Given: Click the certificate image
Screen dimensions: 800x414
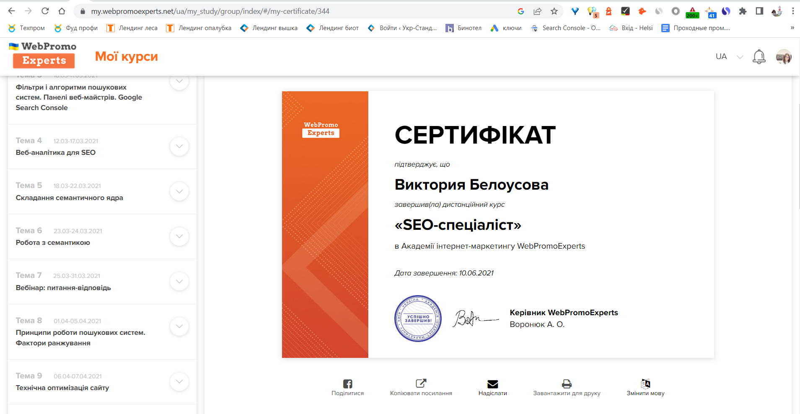Looking at the screenshot, I should click(498, 224).
